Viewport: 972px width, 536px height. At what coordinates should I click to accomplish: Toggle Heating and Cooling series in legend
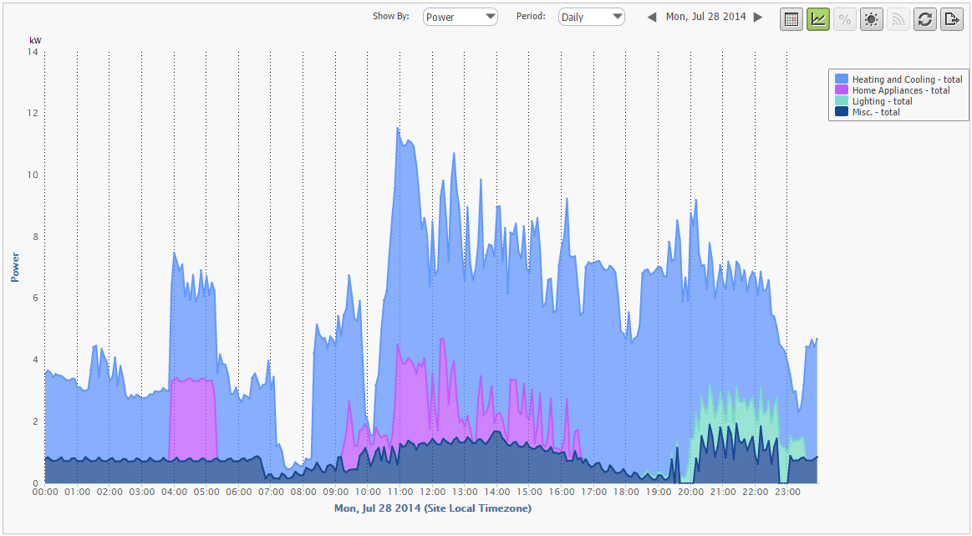click(907, 79)
